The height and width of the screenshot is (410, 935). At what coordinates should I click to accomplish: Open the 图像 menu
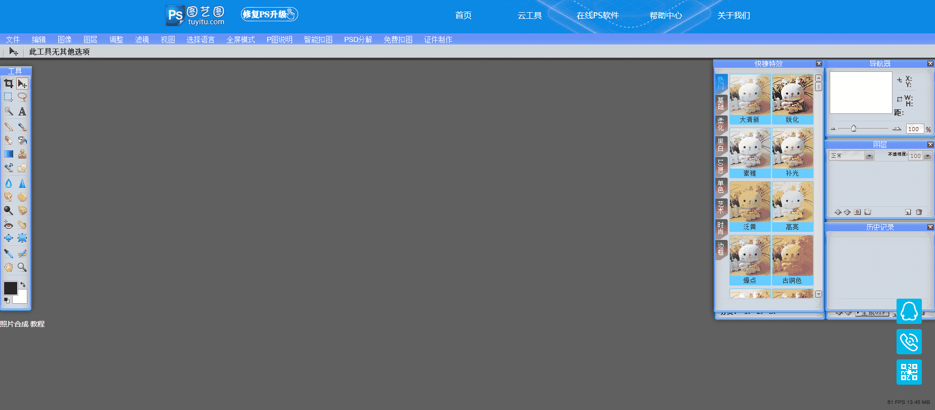(x=64, y=39)
